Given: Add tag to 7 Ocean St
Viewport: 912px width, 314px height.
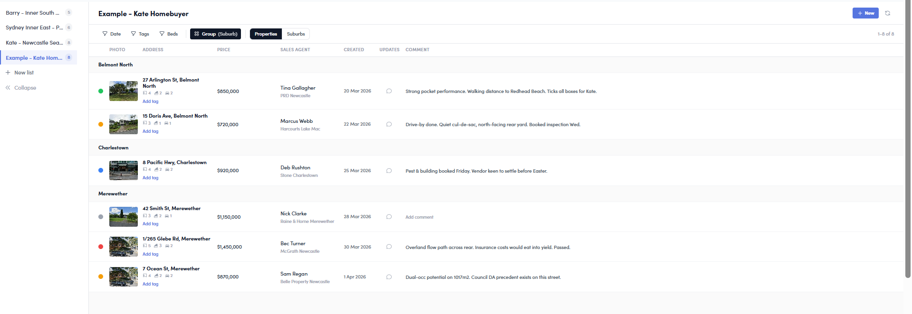Looking at the screenshot, I should pyautogui.click(x=151, y=284).
